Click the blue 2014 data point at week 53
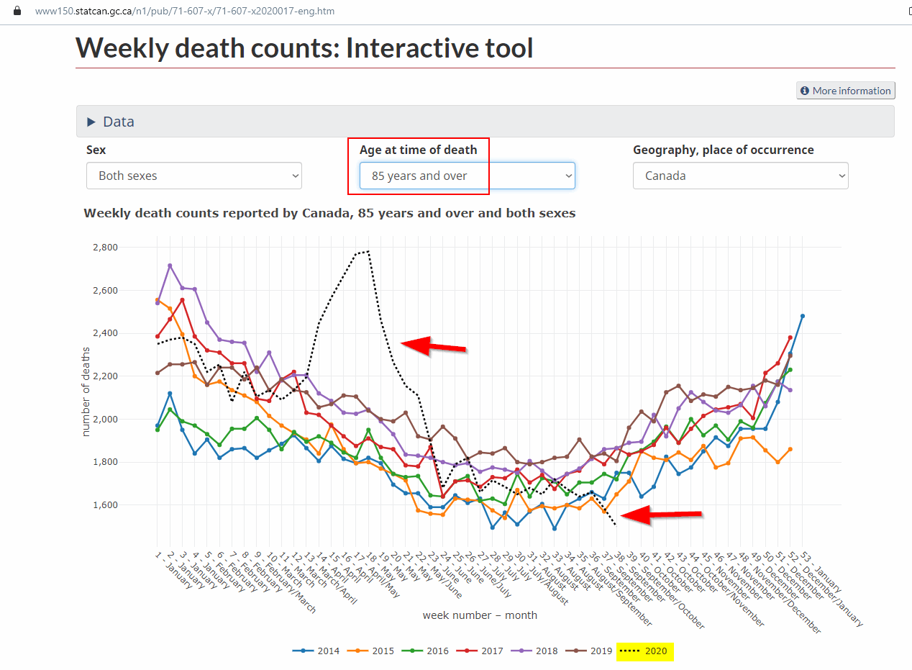912x670 pixels. (803, 316)
